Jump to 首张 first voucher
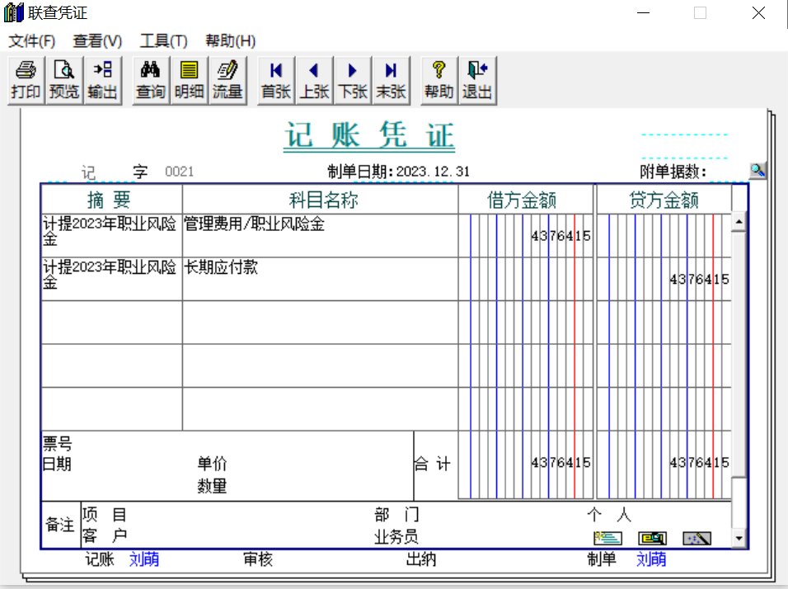 pos(275,80)
